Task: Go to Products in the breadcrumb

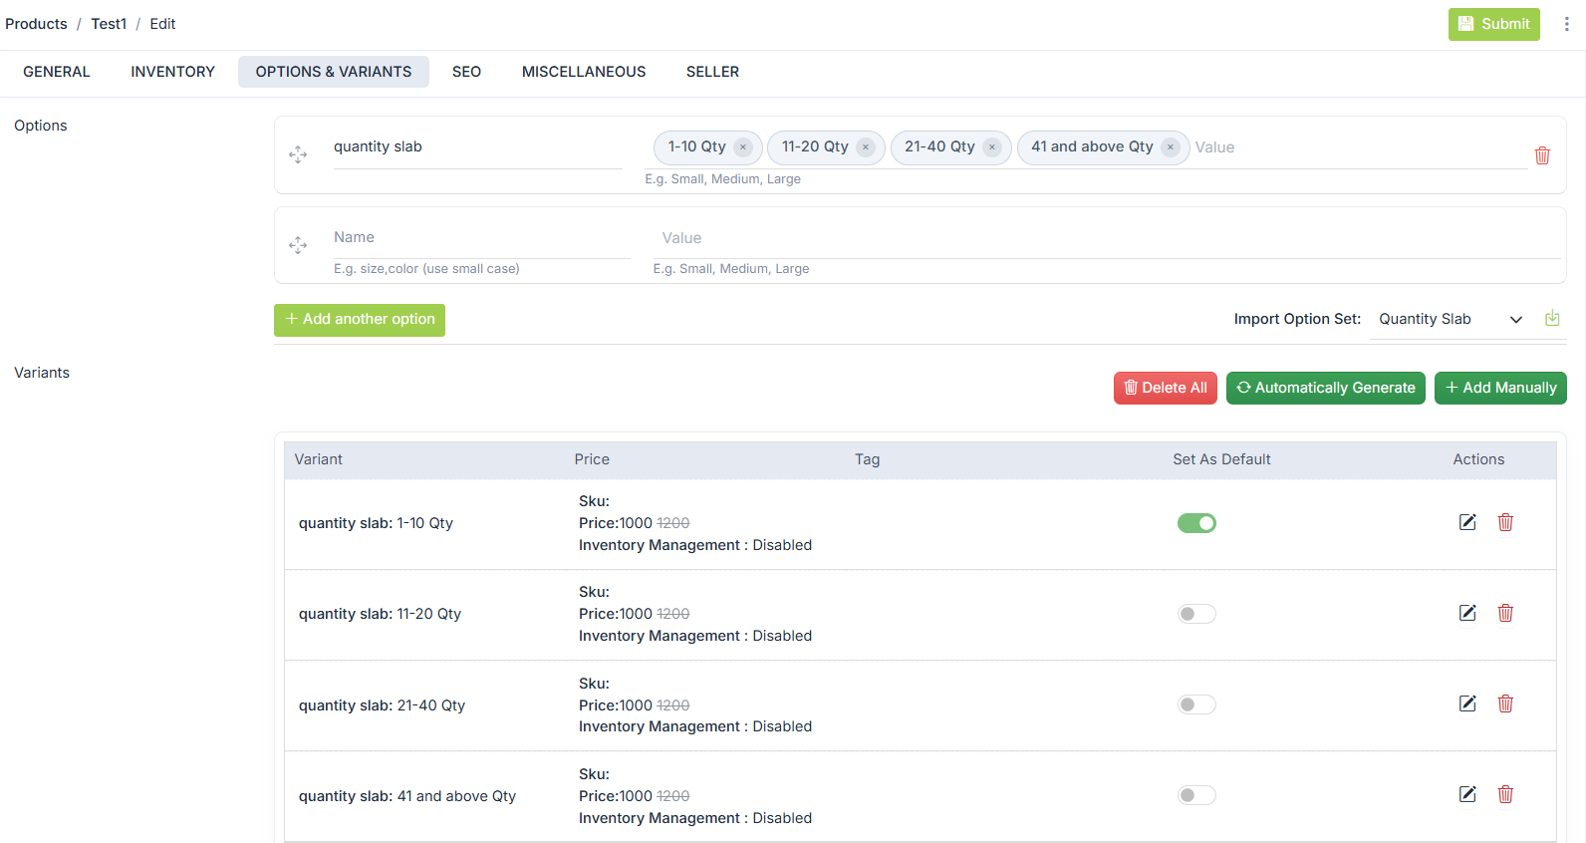Action: click(x=37, y=24)
